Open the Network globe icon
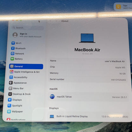This screenshot has height=132, width=132. coord(12,53)
